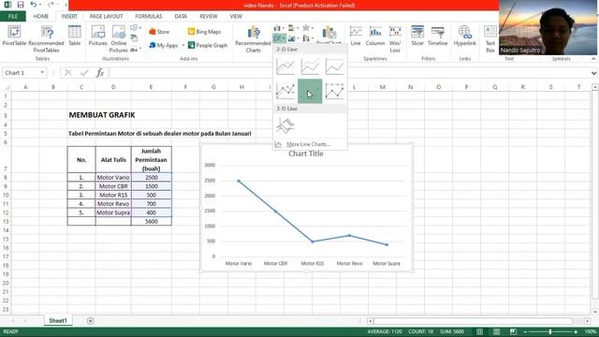599x337 pixels.
Task: Choose 100% Stacked Line with Markers chart
Action: pyautogui.click(x=334, y=92)
